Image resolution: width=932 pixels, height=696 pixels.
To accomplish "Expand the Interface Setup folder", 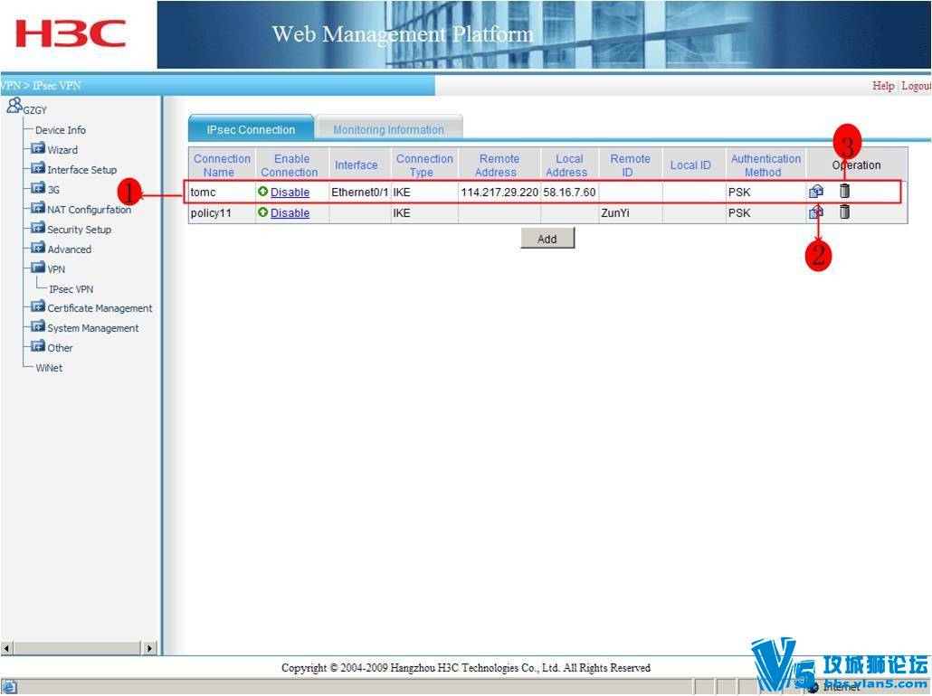I will (37, 168).
